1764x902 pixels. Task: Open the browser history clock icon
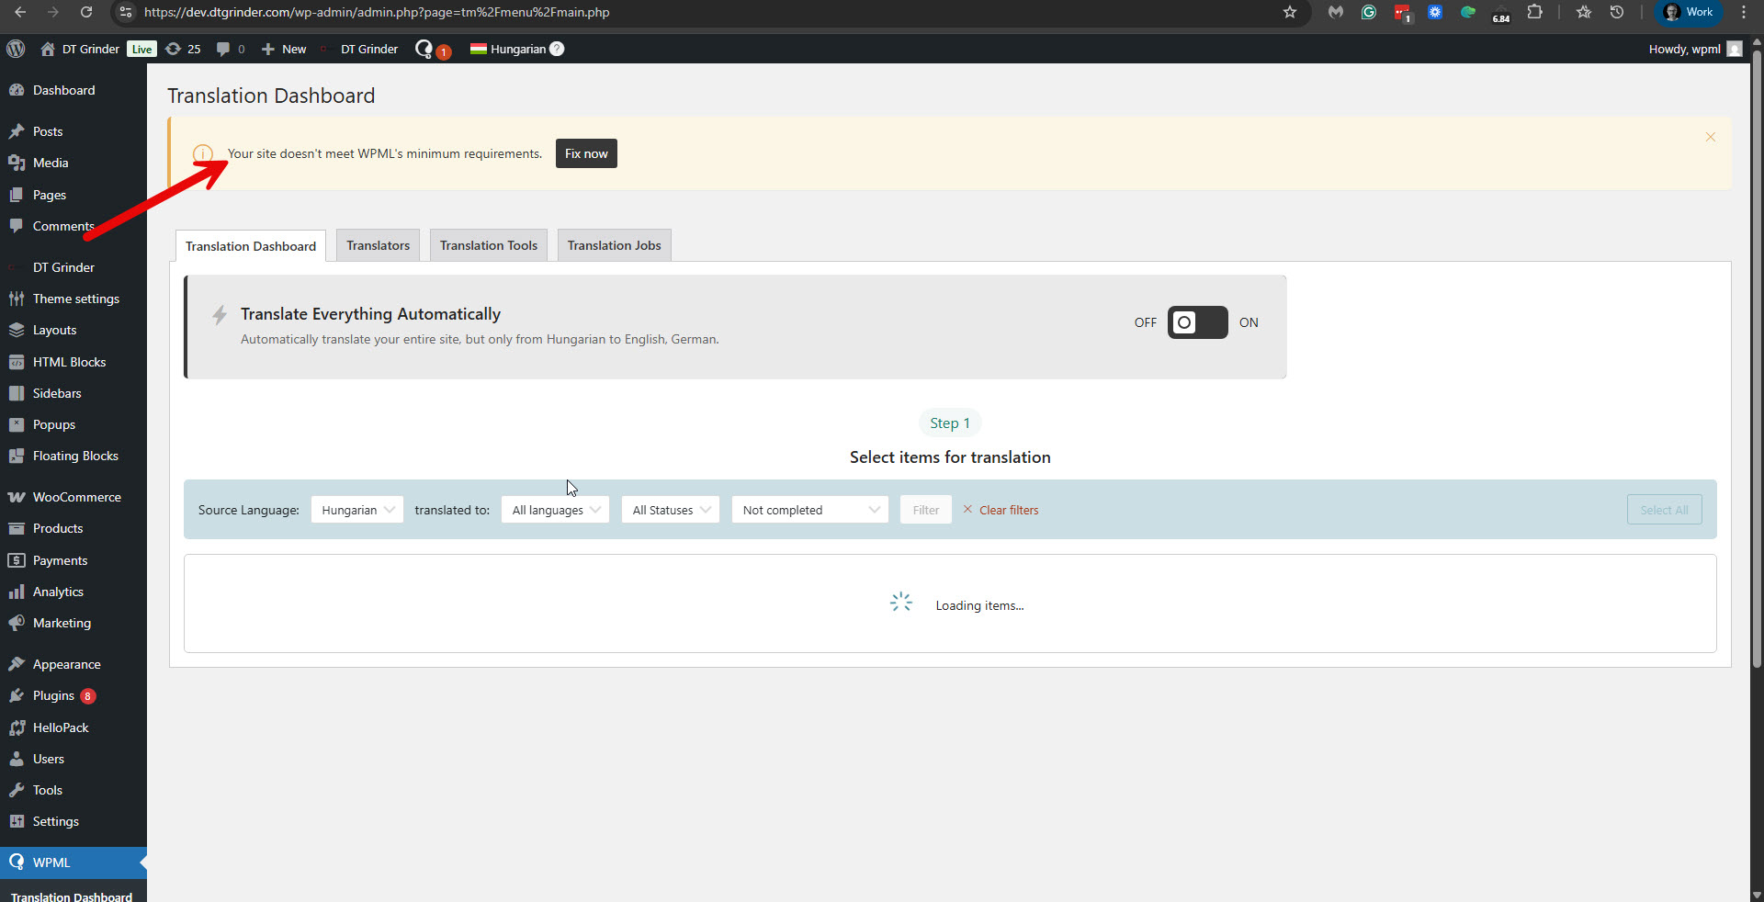click(x=1617, y=12)
